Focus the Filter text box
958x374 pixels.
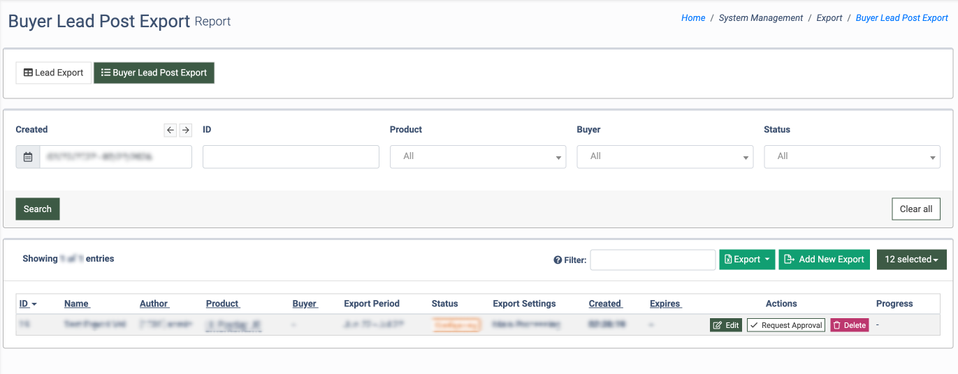pyautogui.click(x=653, y=260)
